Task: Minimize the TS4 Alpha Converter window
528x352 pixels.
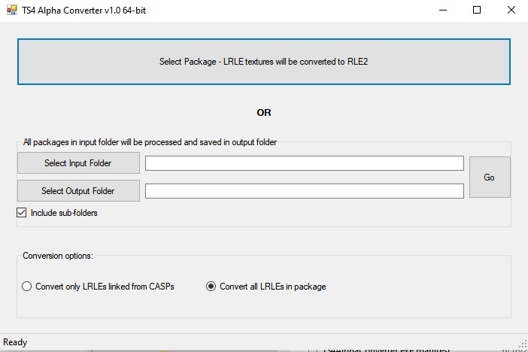Action: pyautogui.click(x=443, y=10)
